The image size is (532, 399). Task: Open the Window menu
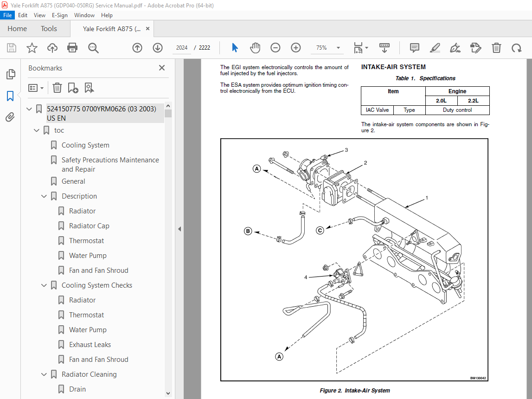click(x=84, y=15)
